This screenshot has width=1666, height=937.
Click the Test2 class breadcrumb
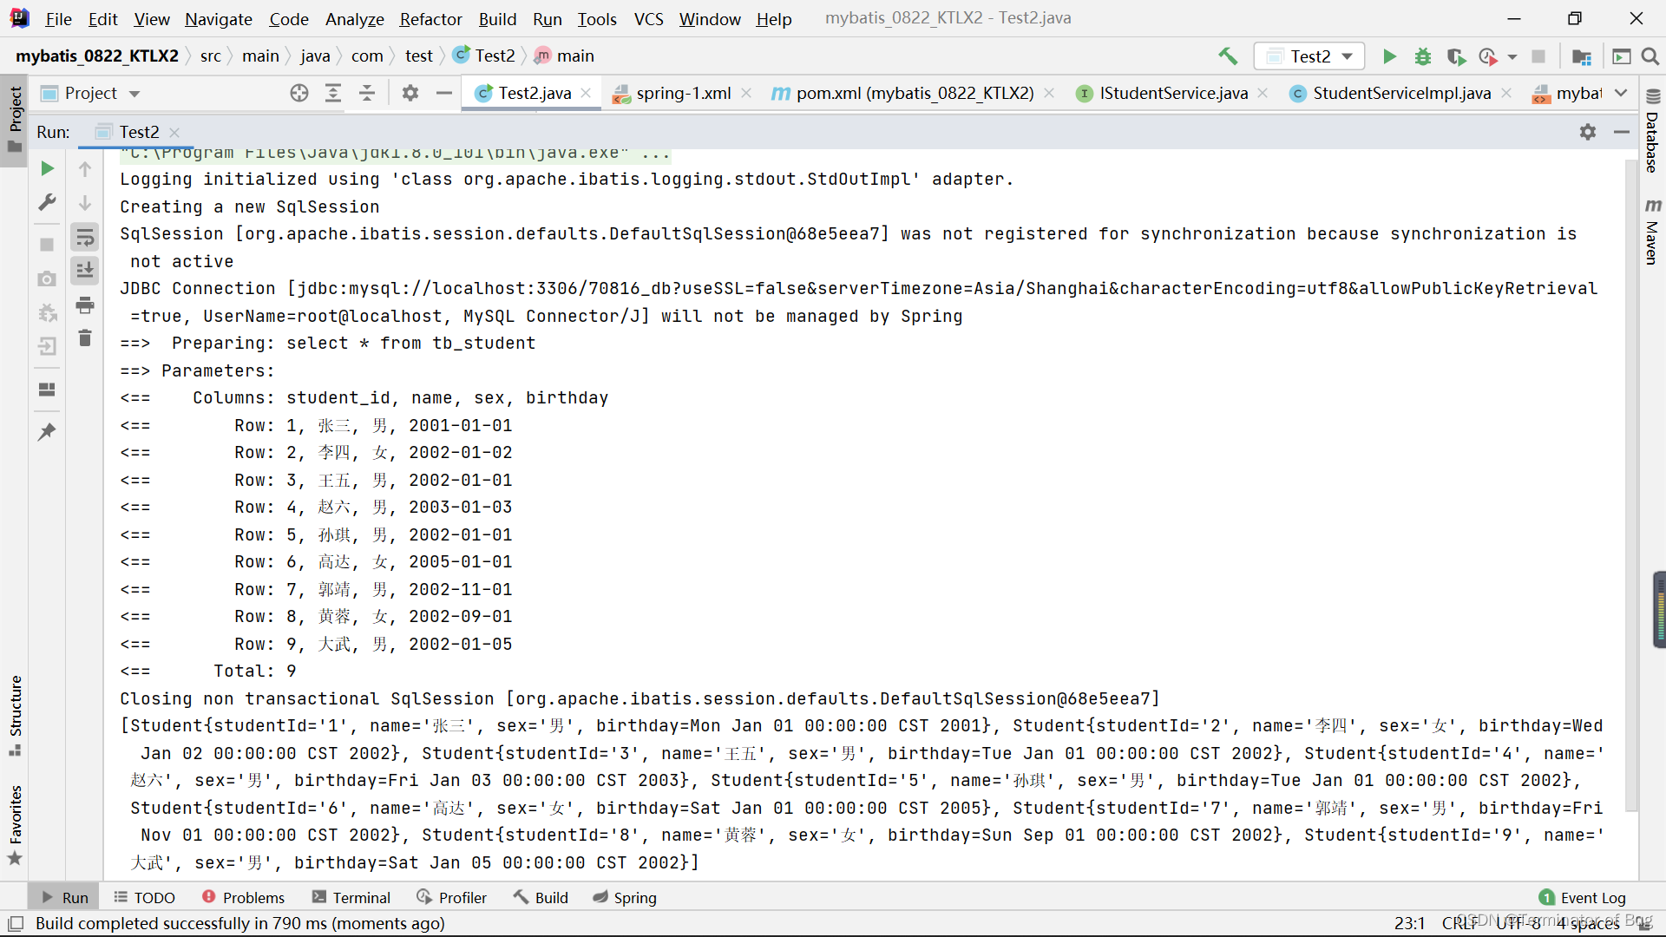tap(484, 56)
